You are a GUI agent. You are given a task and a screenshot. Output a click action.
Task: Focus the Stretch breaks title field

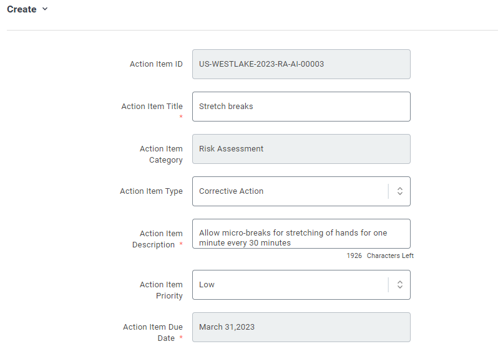[301, 107]
